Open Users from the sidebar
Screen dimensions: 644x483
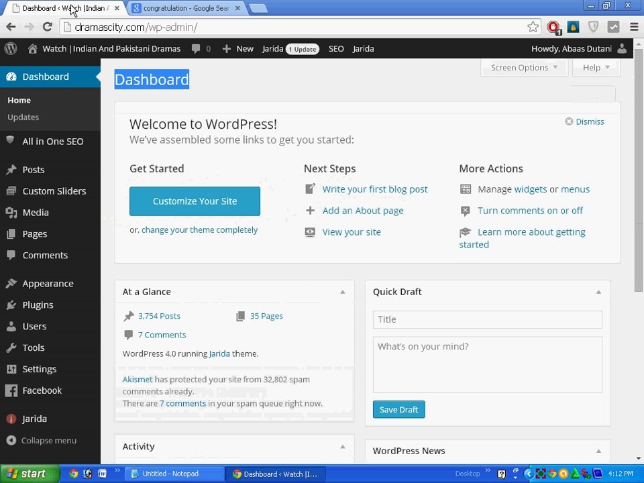50,326
